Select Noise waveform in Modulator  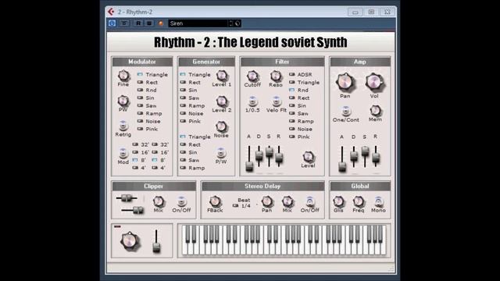click(x=148, y=121)
